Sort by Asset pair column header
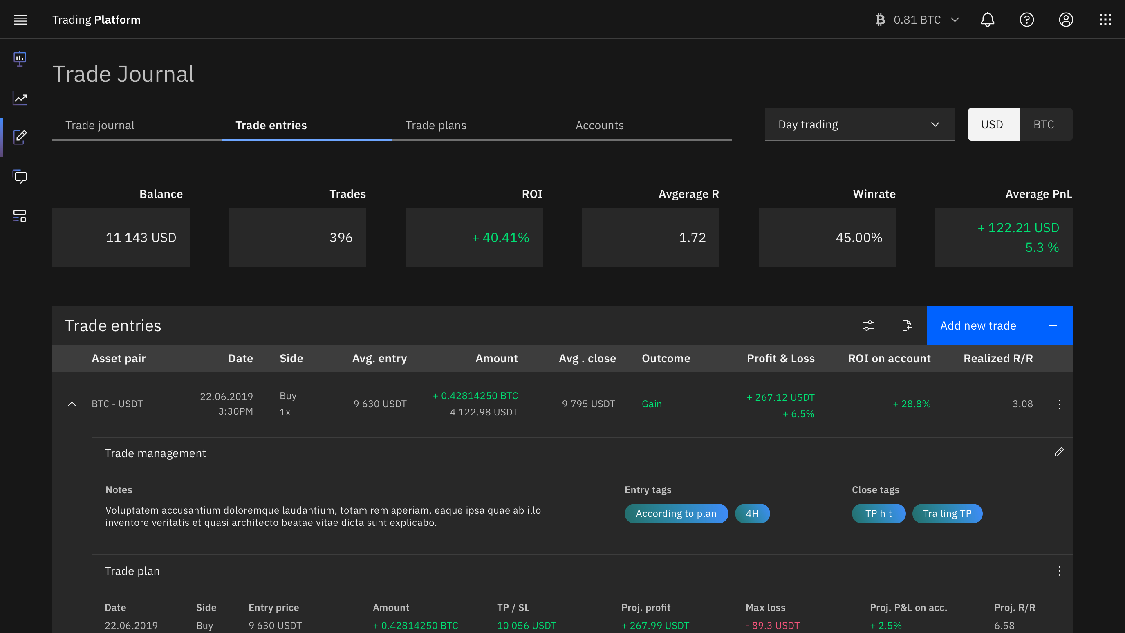 pyautogui.click(x=119, y=358)
